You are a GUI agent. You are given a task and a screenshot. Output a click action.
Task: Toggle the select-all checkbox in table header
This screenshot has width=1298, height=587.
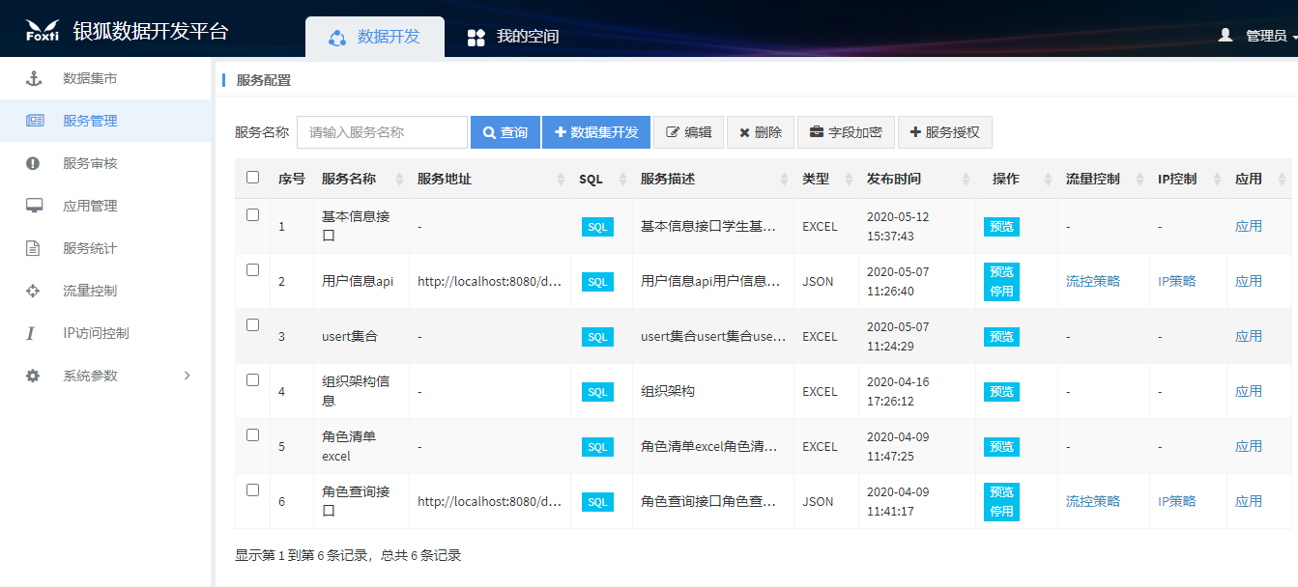[x=253, y=178]
